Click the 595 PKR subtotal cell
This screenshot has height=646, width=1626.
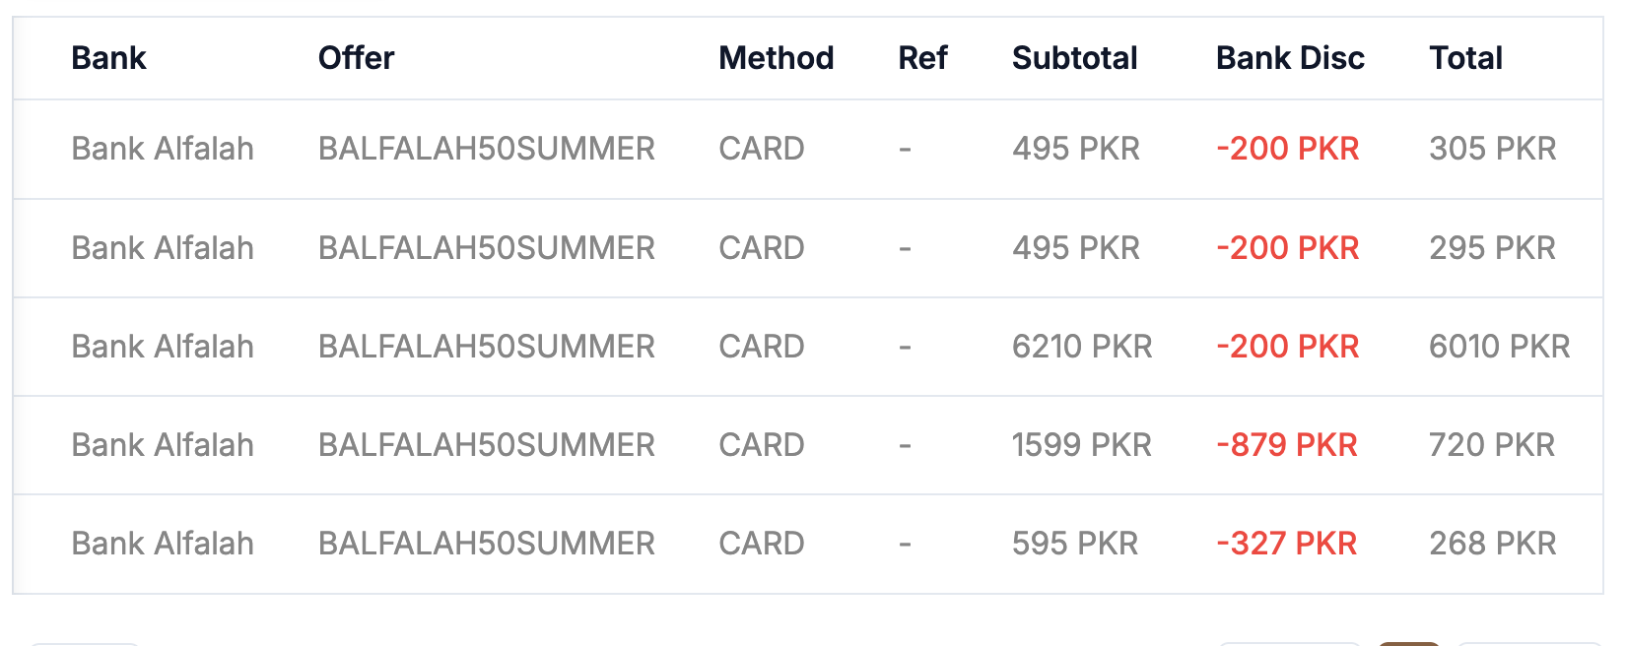[x=1074, y=544]
